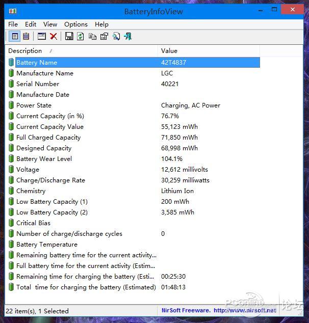Select the Full Charged Capacity row
The width and height of the screenshot is (309, 323).
pos(134,138)
